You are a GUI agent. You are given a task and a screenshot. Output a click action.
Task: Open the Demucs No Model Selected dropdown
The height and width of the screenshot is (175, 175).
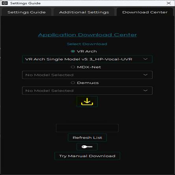pyautogui.click(x=87, y=91)
